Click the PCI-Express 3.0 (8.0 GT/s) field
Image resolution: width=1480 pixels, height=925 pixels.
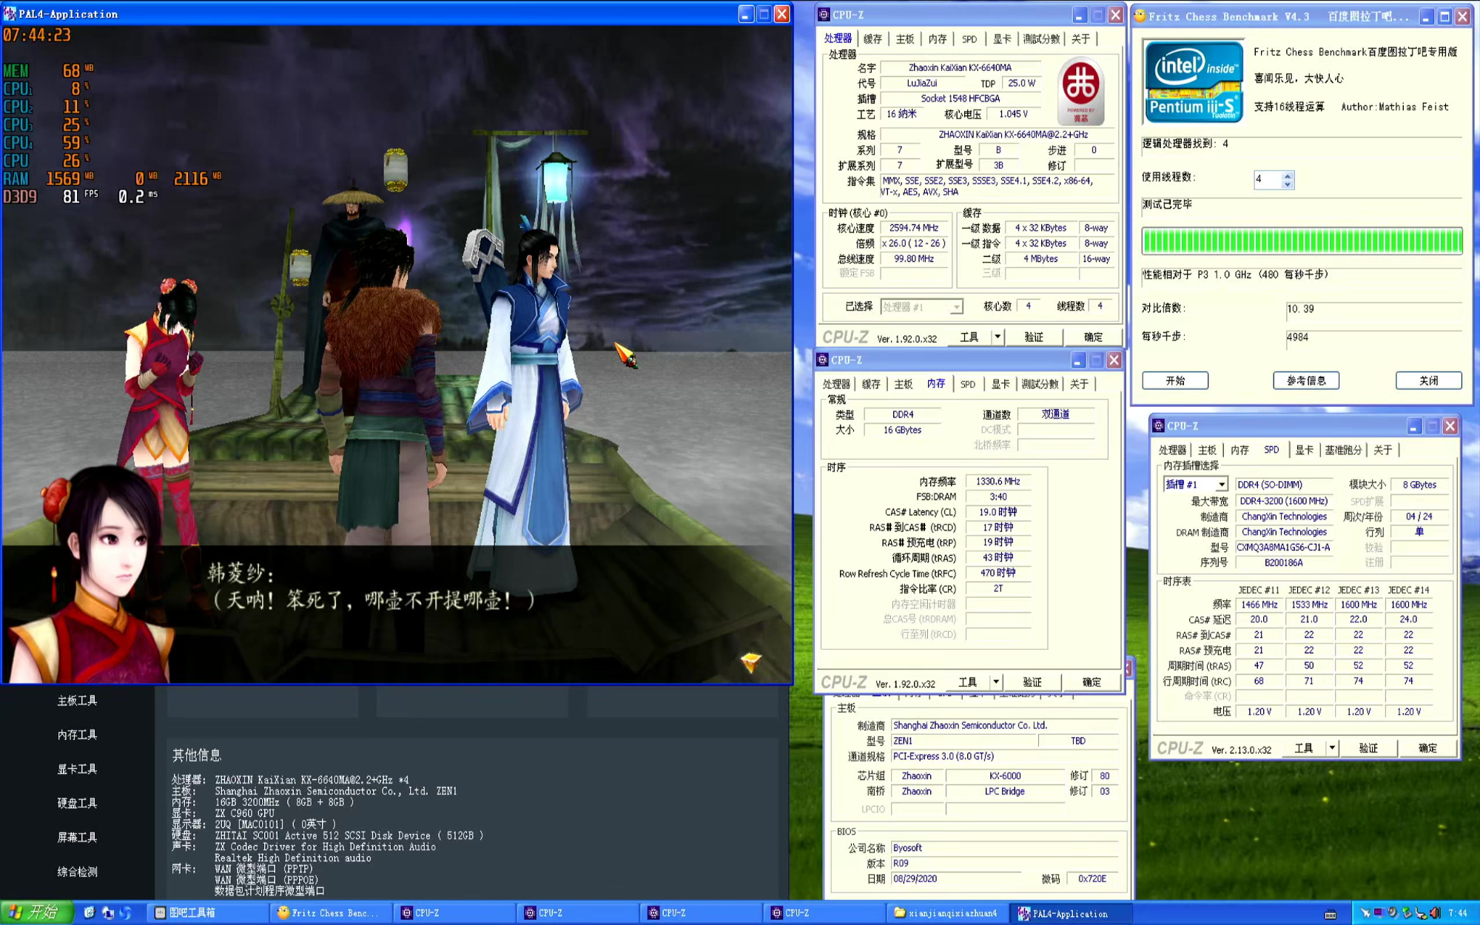(x=1006, y=756)
